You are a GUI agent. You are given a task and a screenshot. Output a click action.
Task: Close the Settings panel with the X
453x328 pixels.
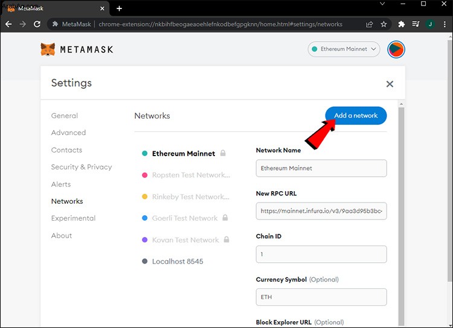point(390,84)
